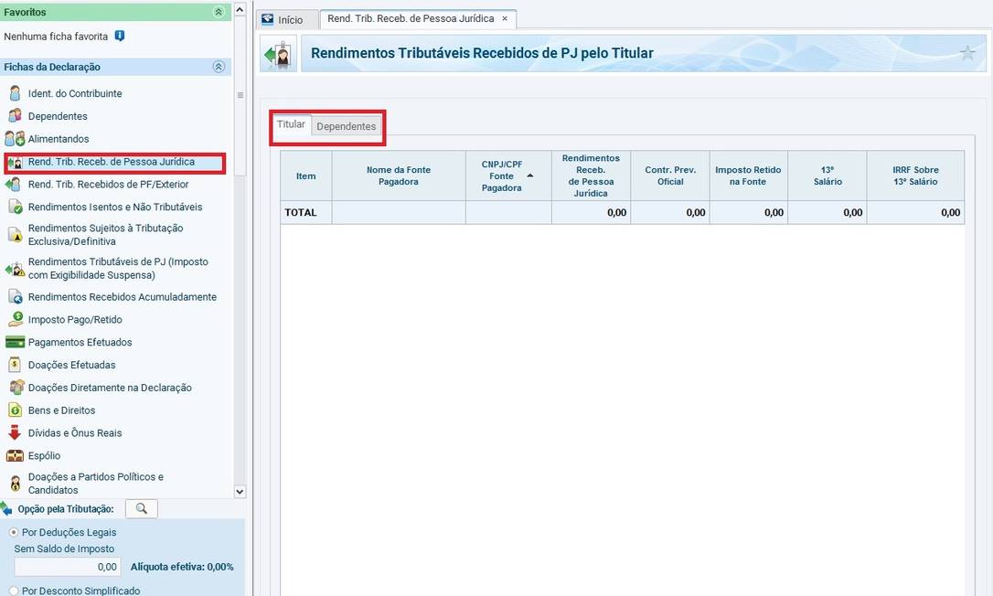
Task: Click the Alimentandos icon
Action: click(x=15, y=139)
